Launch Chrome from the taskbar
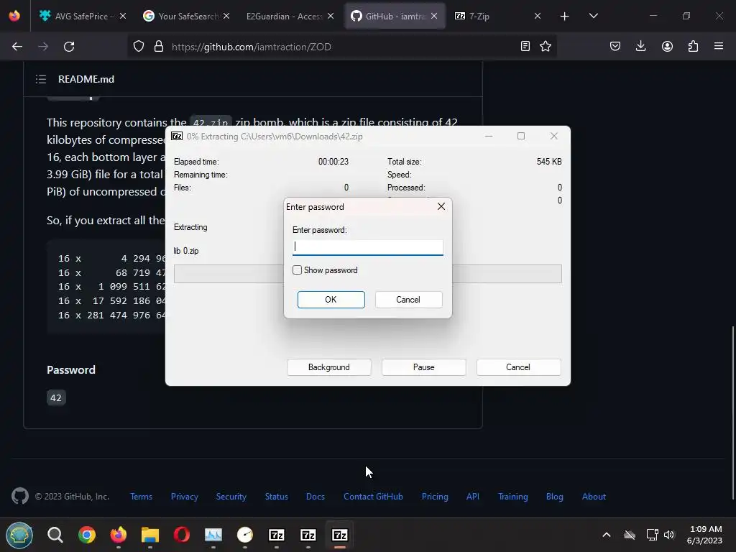 (x=87, y=535)
